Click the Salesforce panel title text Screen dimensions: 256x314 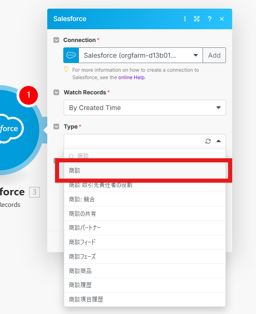(70, 19)
